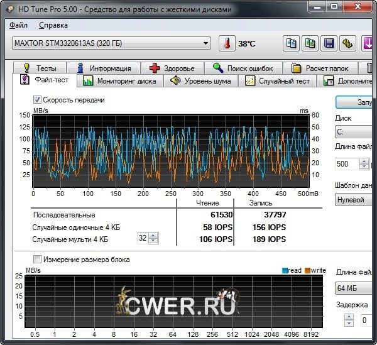Save results using the floppy disk icon
377x345 pixels.
(x=328, y=43)
